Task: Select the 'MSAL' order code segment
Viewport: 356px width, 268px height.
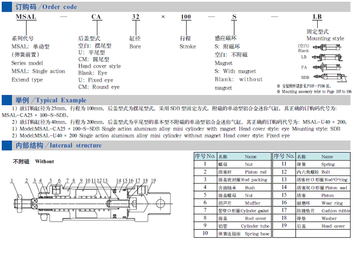Action: point(26,17)
